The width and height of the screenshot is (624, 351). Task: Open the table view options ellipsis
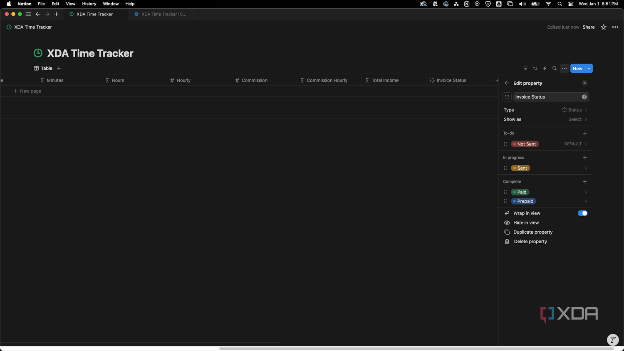click(564, 68)
